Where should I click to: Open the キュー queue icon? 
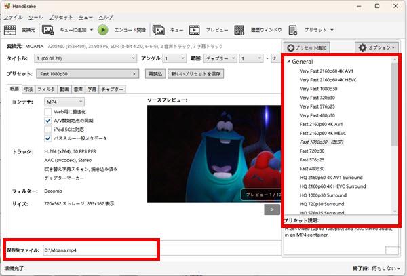point(159,30)
